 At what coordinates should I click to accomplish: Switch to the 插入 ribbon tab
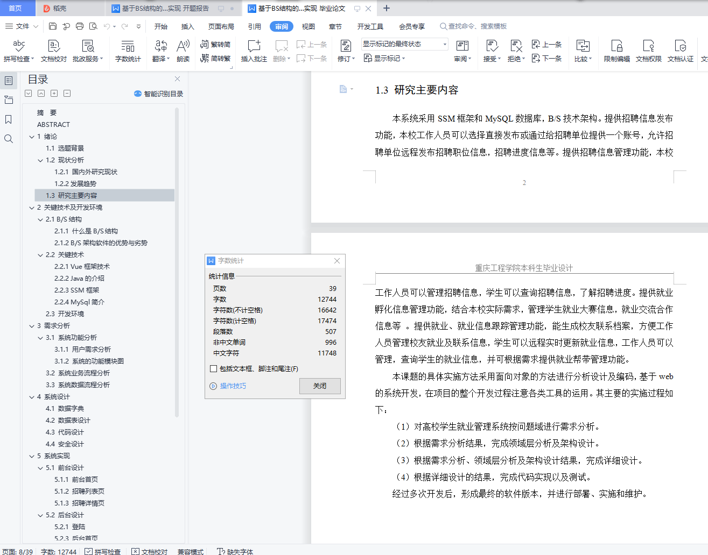coord(188,26)
